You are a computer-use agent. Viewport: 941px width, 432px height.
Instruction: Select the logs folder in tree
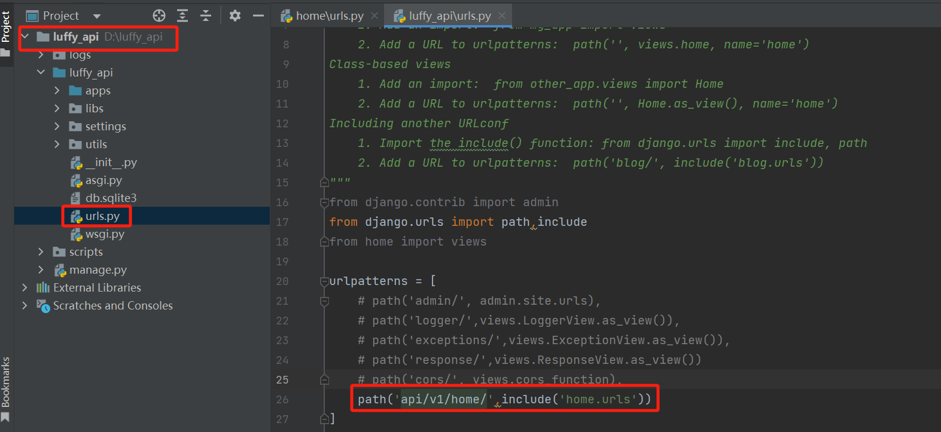80,54
